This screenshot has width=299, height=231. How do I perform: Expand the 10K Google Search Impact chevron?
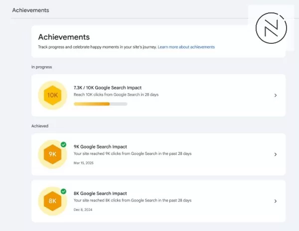pos(276,95)
